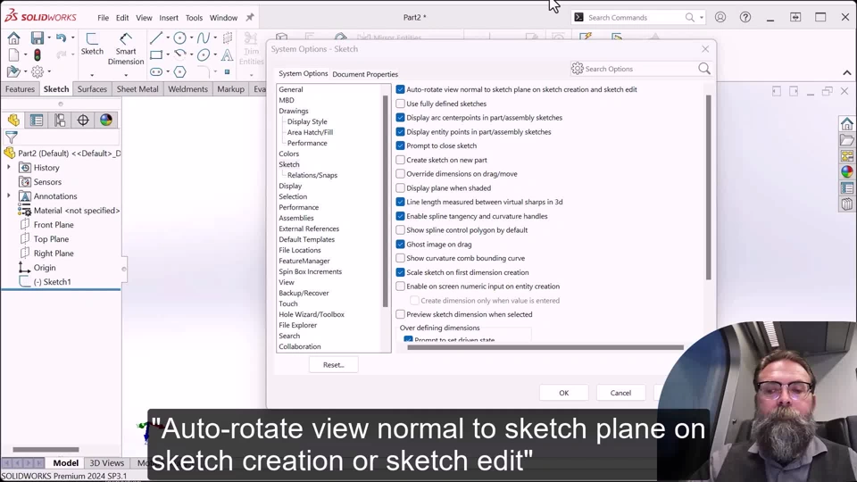The image size is (857, 482).
Task: Open the Save dropdown arrow
Action: tap(49, 37)
